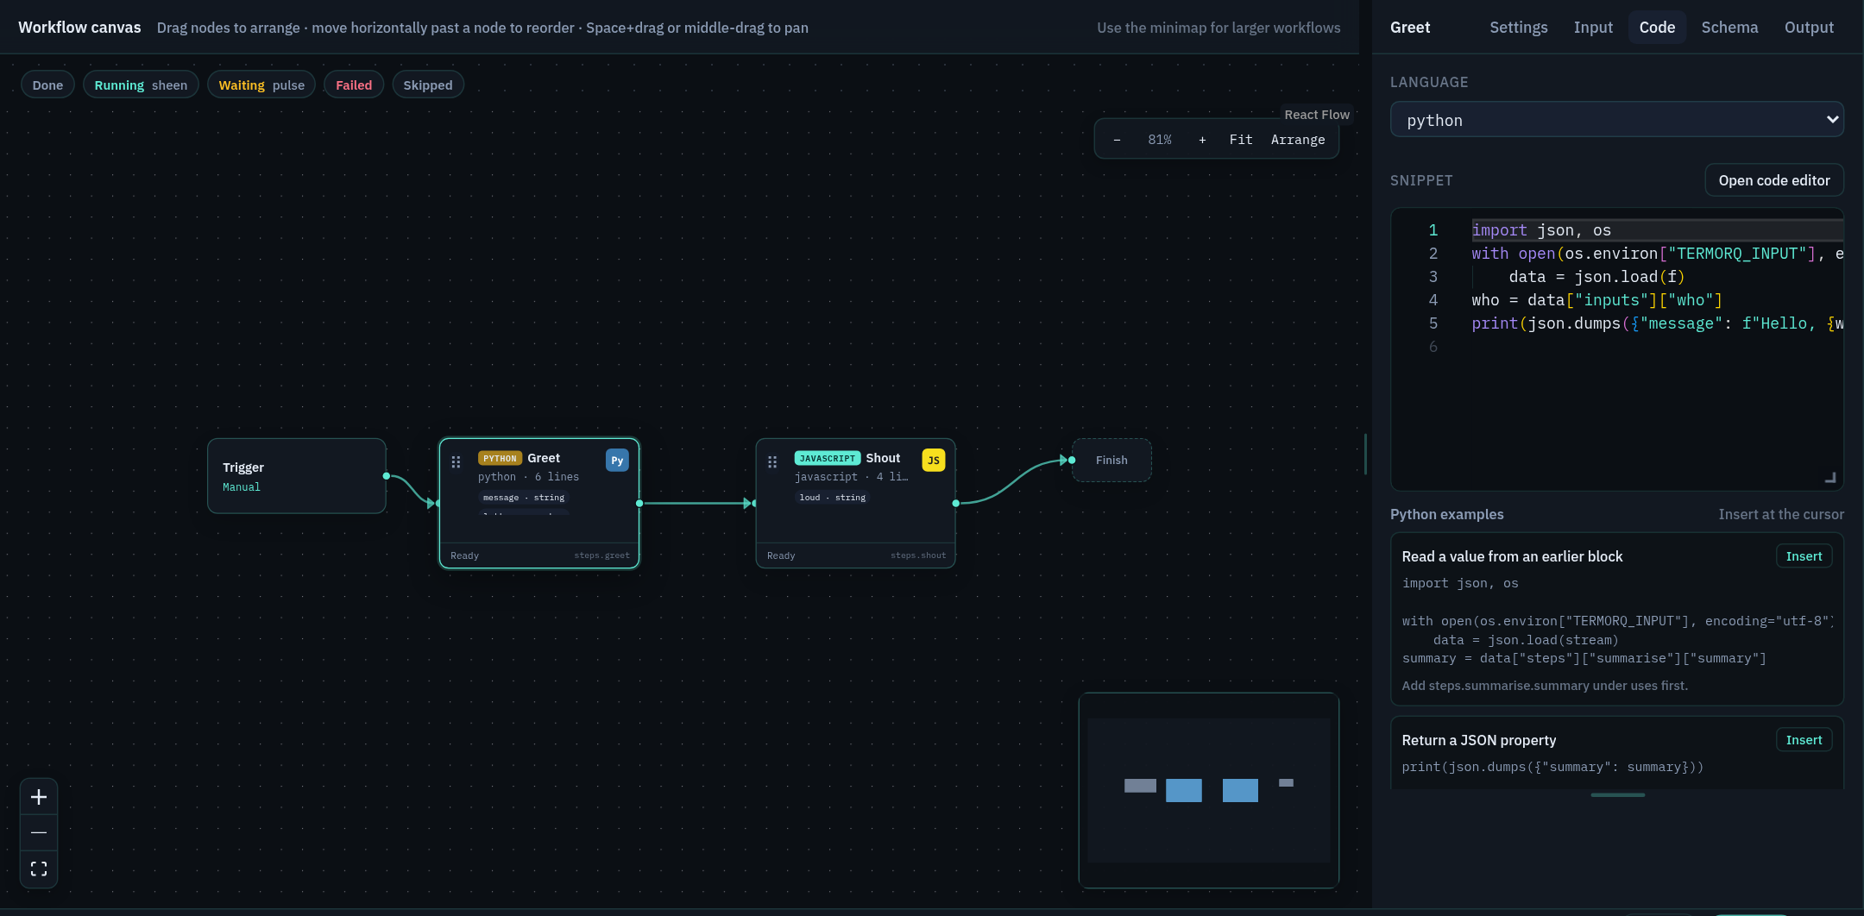Click the Arrange button
Image resolution: width=1864 pixels, height=916 pixels.
[x=1298, y=140]
